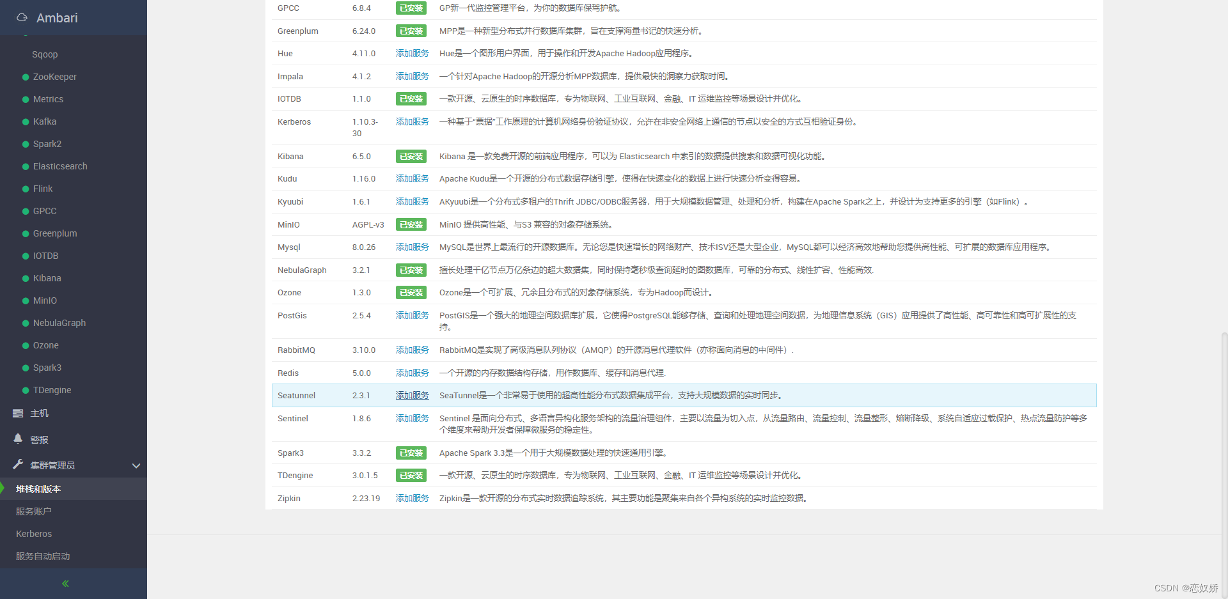Collapse the sidebar with double-arrow icon
Image resolution: width=1228 pixels, height=599 pixels.
65,584
